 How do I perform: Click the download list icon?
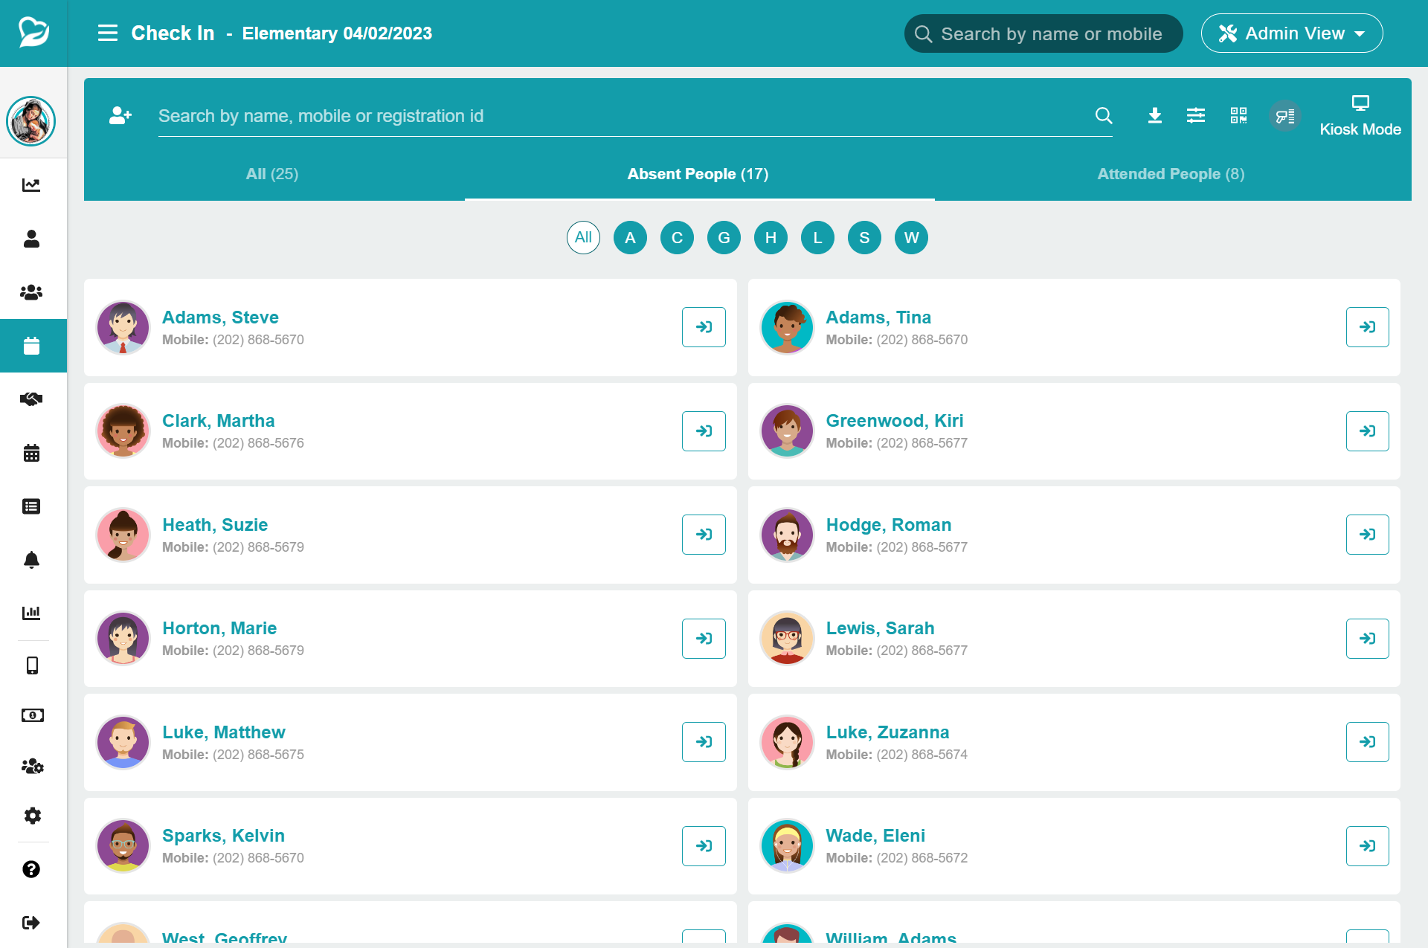click(x=1154, y=116)
